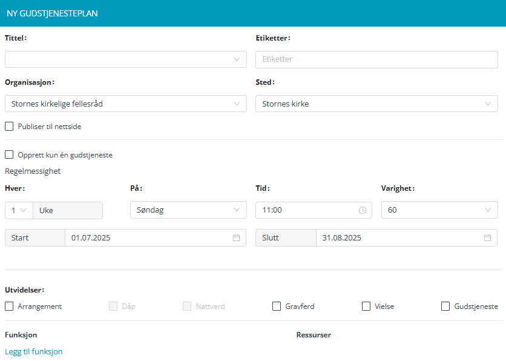
Task: Check Opprett kun én gudstjeneste
Action: 9,155
